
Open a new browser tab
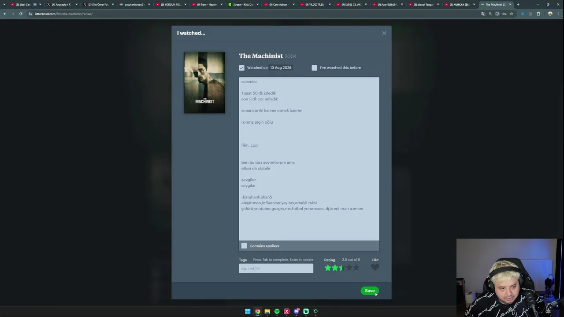click(518, 4)
